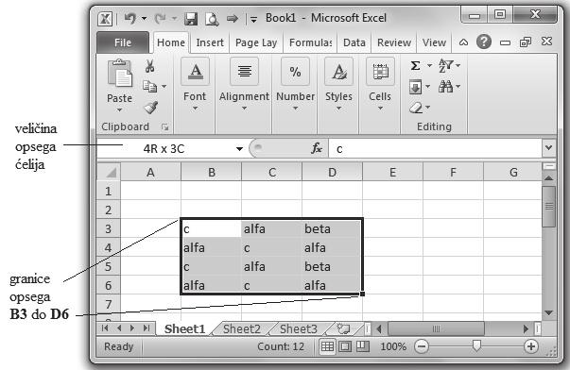Open Clipboard dialog launcher icon
This screenshot has height=370, width=570.
pyautogui.click(x=165, y=126)
